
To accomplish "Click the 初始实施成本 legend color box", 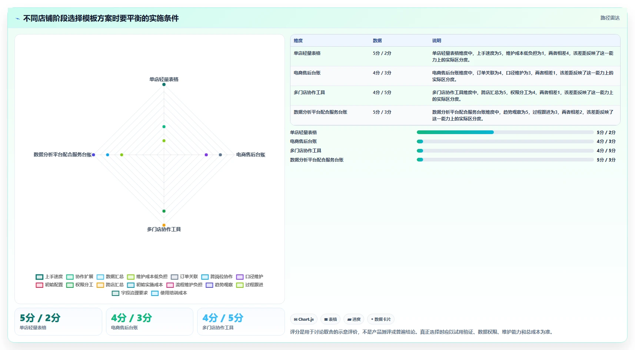I will click(x=130, y=285).
